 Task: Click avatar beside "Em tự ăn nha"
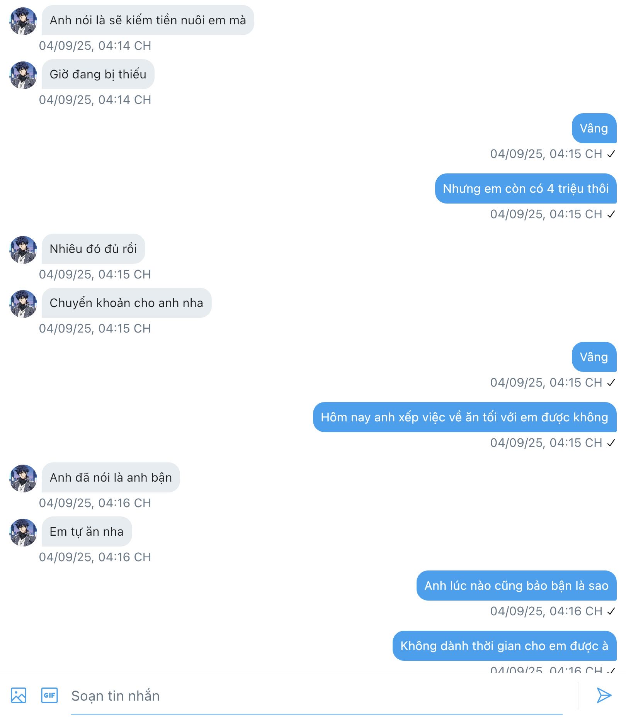(x=23, y=533)
